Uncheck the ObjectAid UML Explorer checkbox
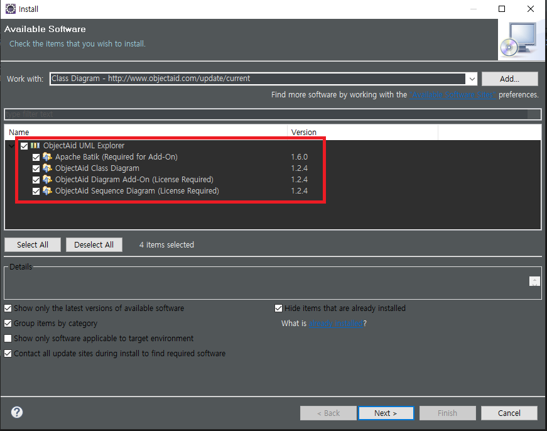The width and height of the screenshot is (547, 431). pos(24,146)
